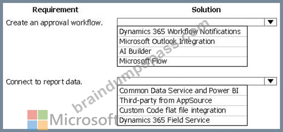Viewport: 283px width, 132px height.
Task: Select Common Data Service and Power BI
Action: pos(182,91)
